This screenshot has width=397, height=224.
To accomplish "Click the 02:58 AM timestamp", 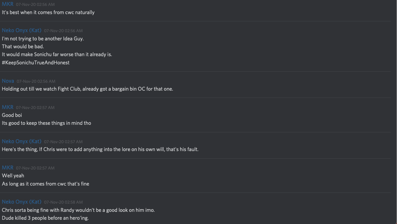I will [x=63, y=202].
